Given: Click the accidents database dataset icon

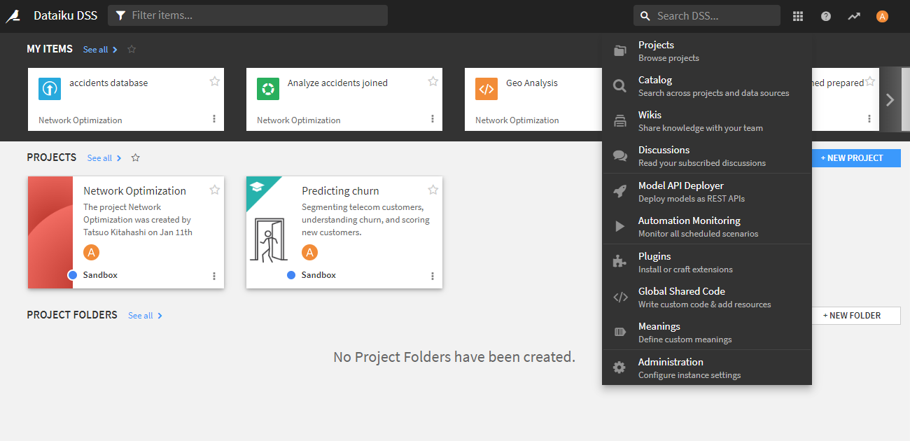Looking at the screenshot, I should 50,89.
